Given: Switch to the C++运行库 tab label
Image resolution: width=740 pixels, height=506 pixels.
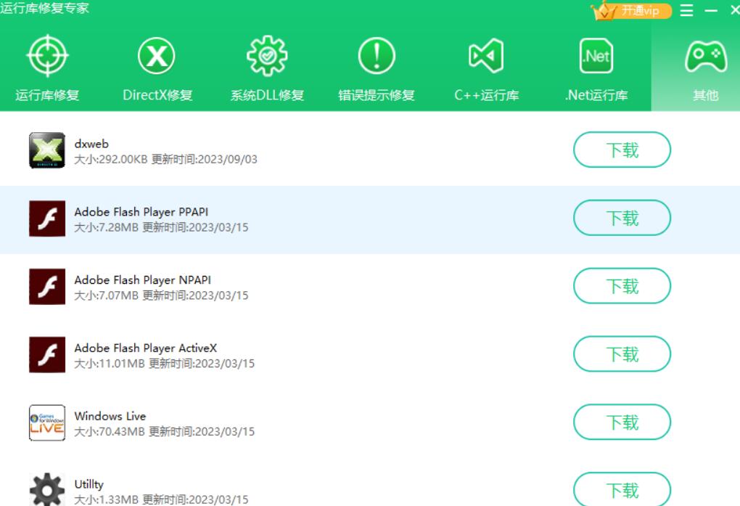Looking at the screenshot, I should (x=487, y=95).
